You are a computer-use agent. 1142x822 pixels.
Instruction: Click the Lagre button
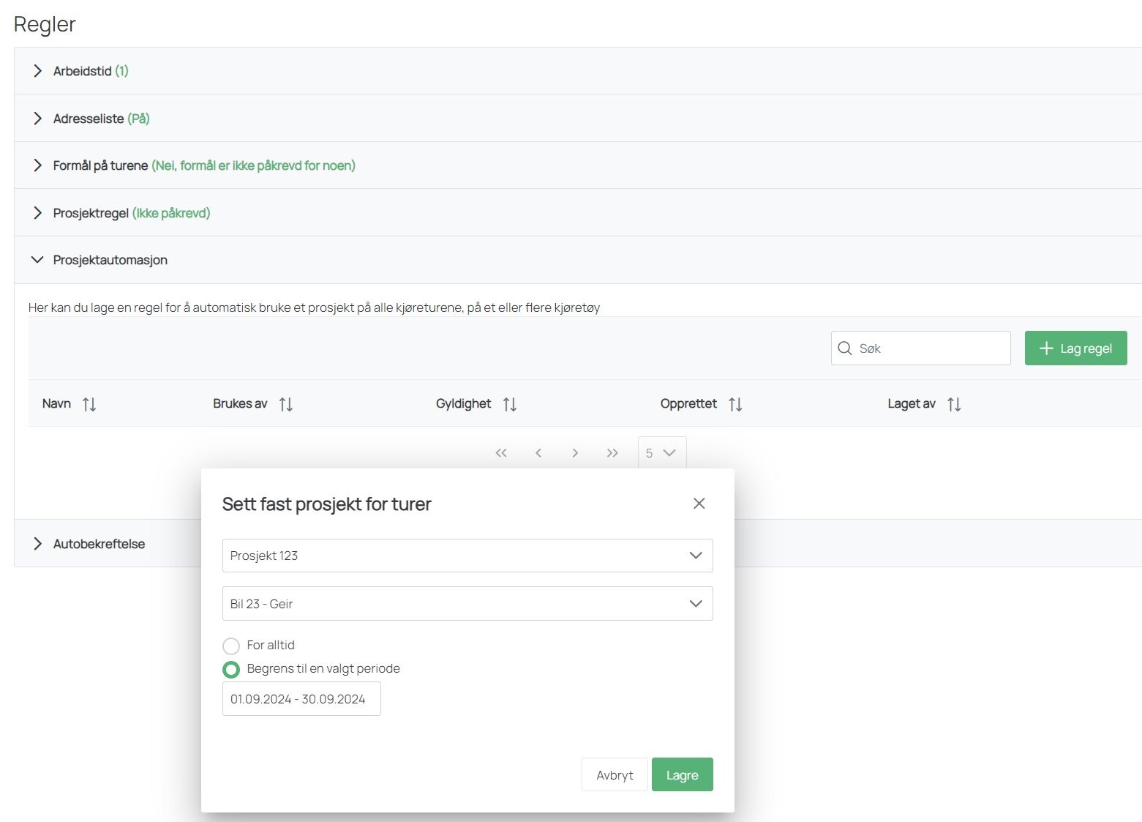click(682, 774)
